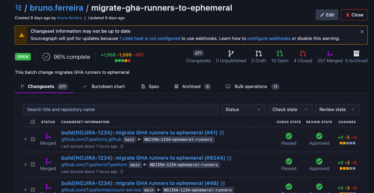
Task: Open external link icon for PR #48
Action: 223,184
